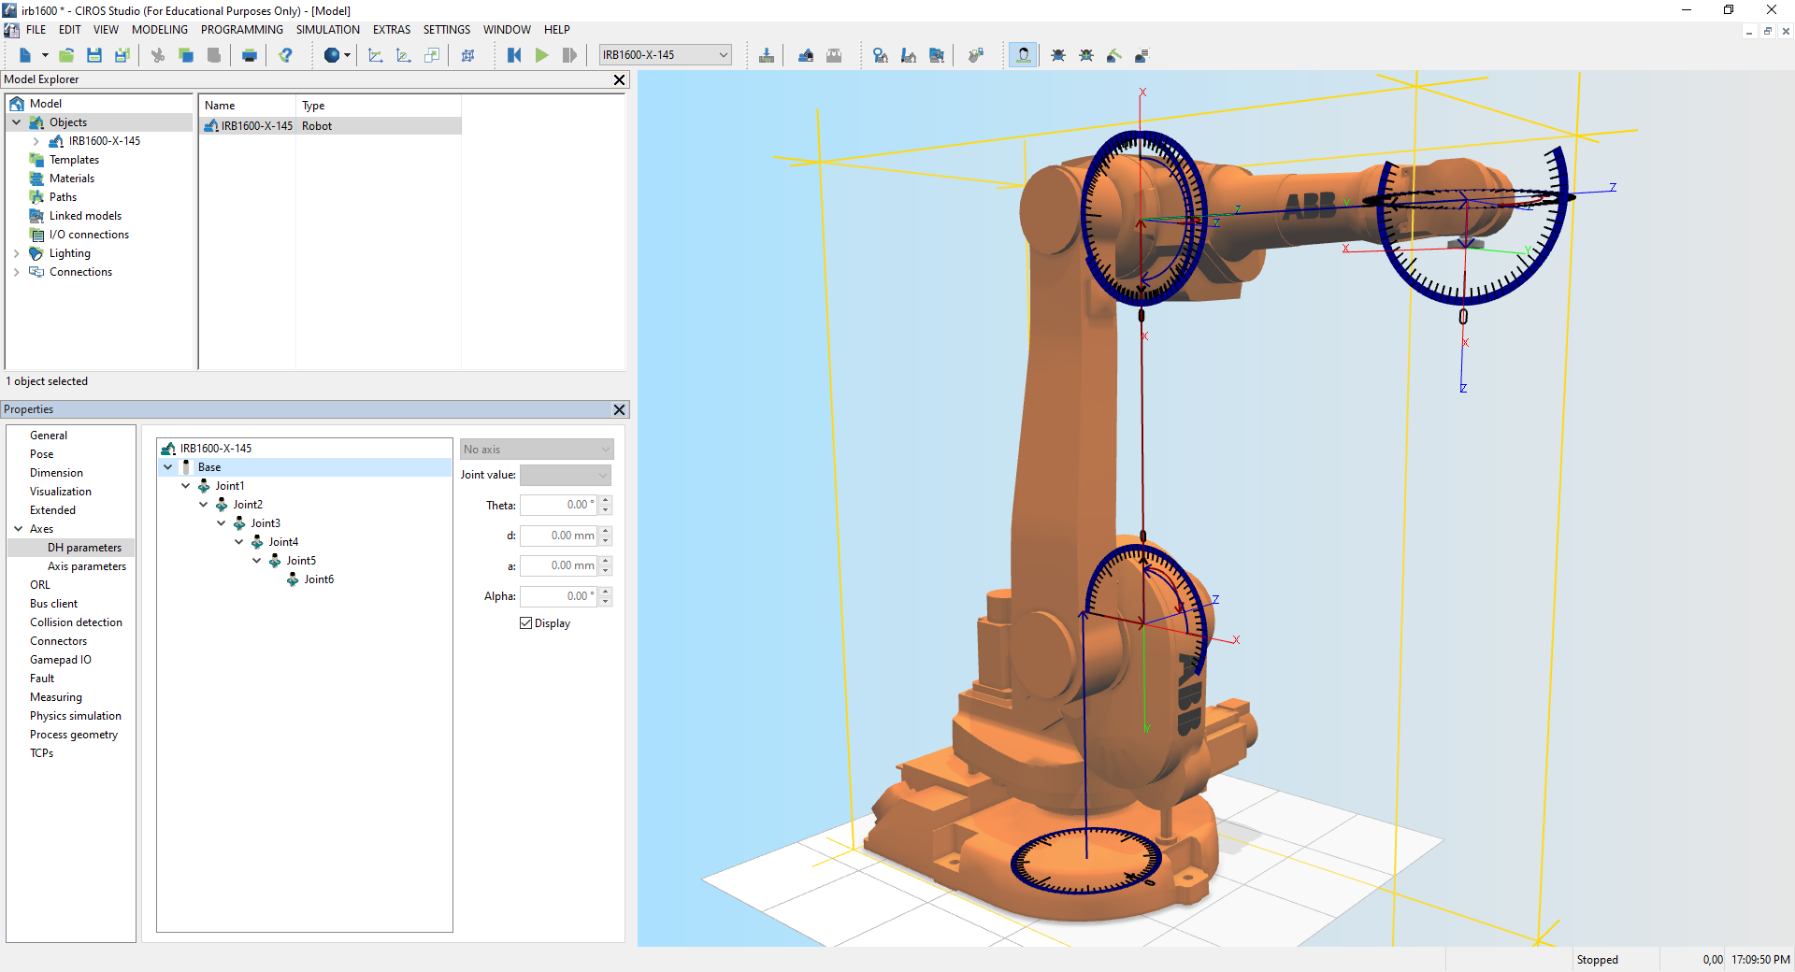The width and height of the screenshot is (1795, 972).
Task: Select Axis parameters property page
Action: 87,566
